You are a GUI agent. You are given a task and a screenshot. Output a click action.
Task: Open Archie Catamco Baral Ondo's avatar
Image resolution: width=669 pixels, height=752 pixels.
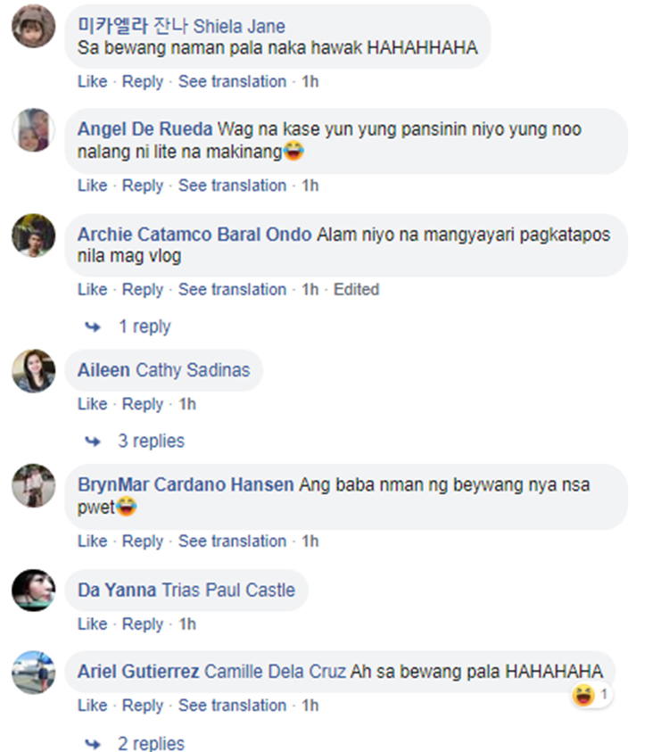click(34, 236)
